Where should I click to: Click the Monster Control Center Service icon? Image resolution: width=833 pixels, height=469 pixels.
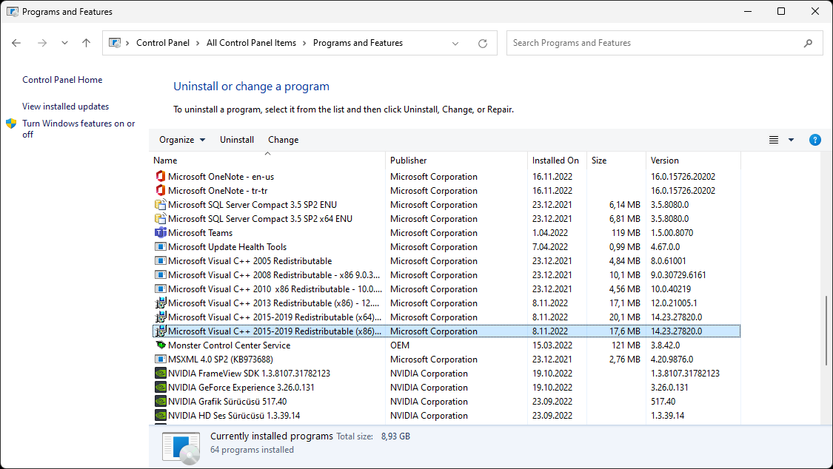[160, 345]
